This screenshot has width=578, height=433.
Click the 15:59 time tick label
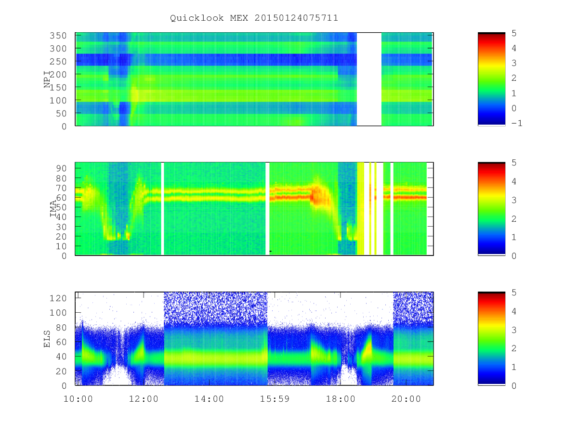pyautogui.click(x=275, y=399)
